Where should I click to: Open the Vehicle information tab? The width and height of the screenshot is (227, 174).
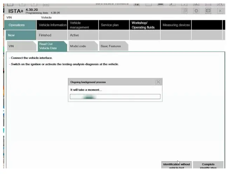tap(52, 25)
